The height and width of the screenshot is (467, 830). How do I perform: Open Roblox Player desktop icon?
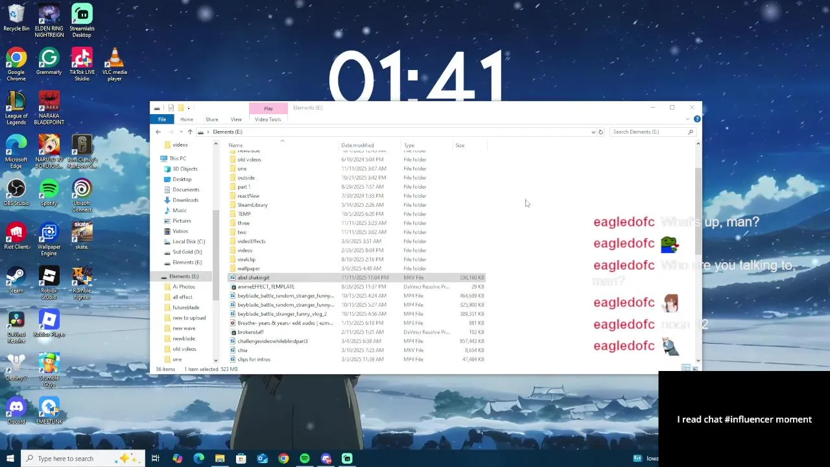49,324
